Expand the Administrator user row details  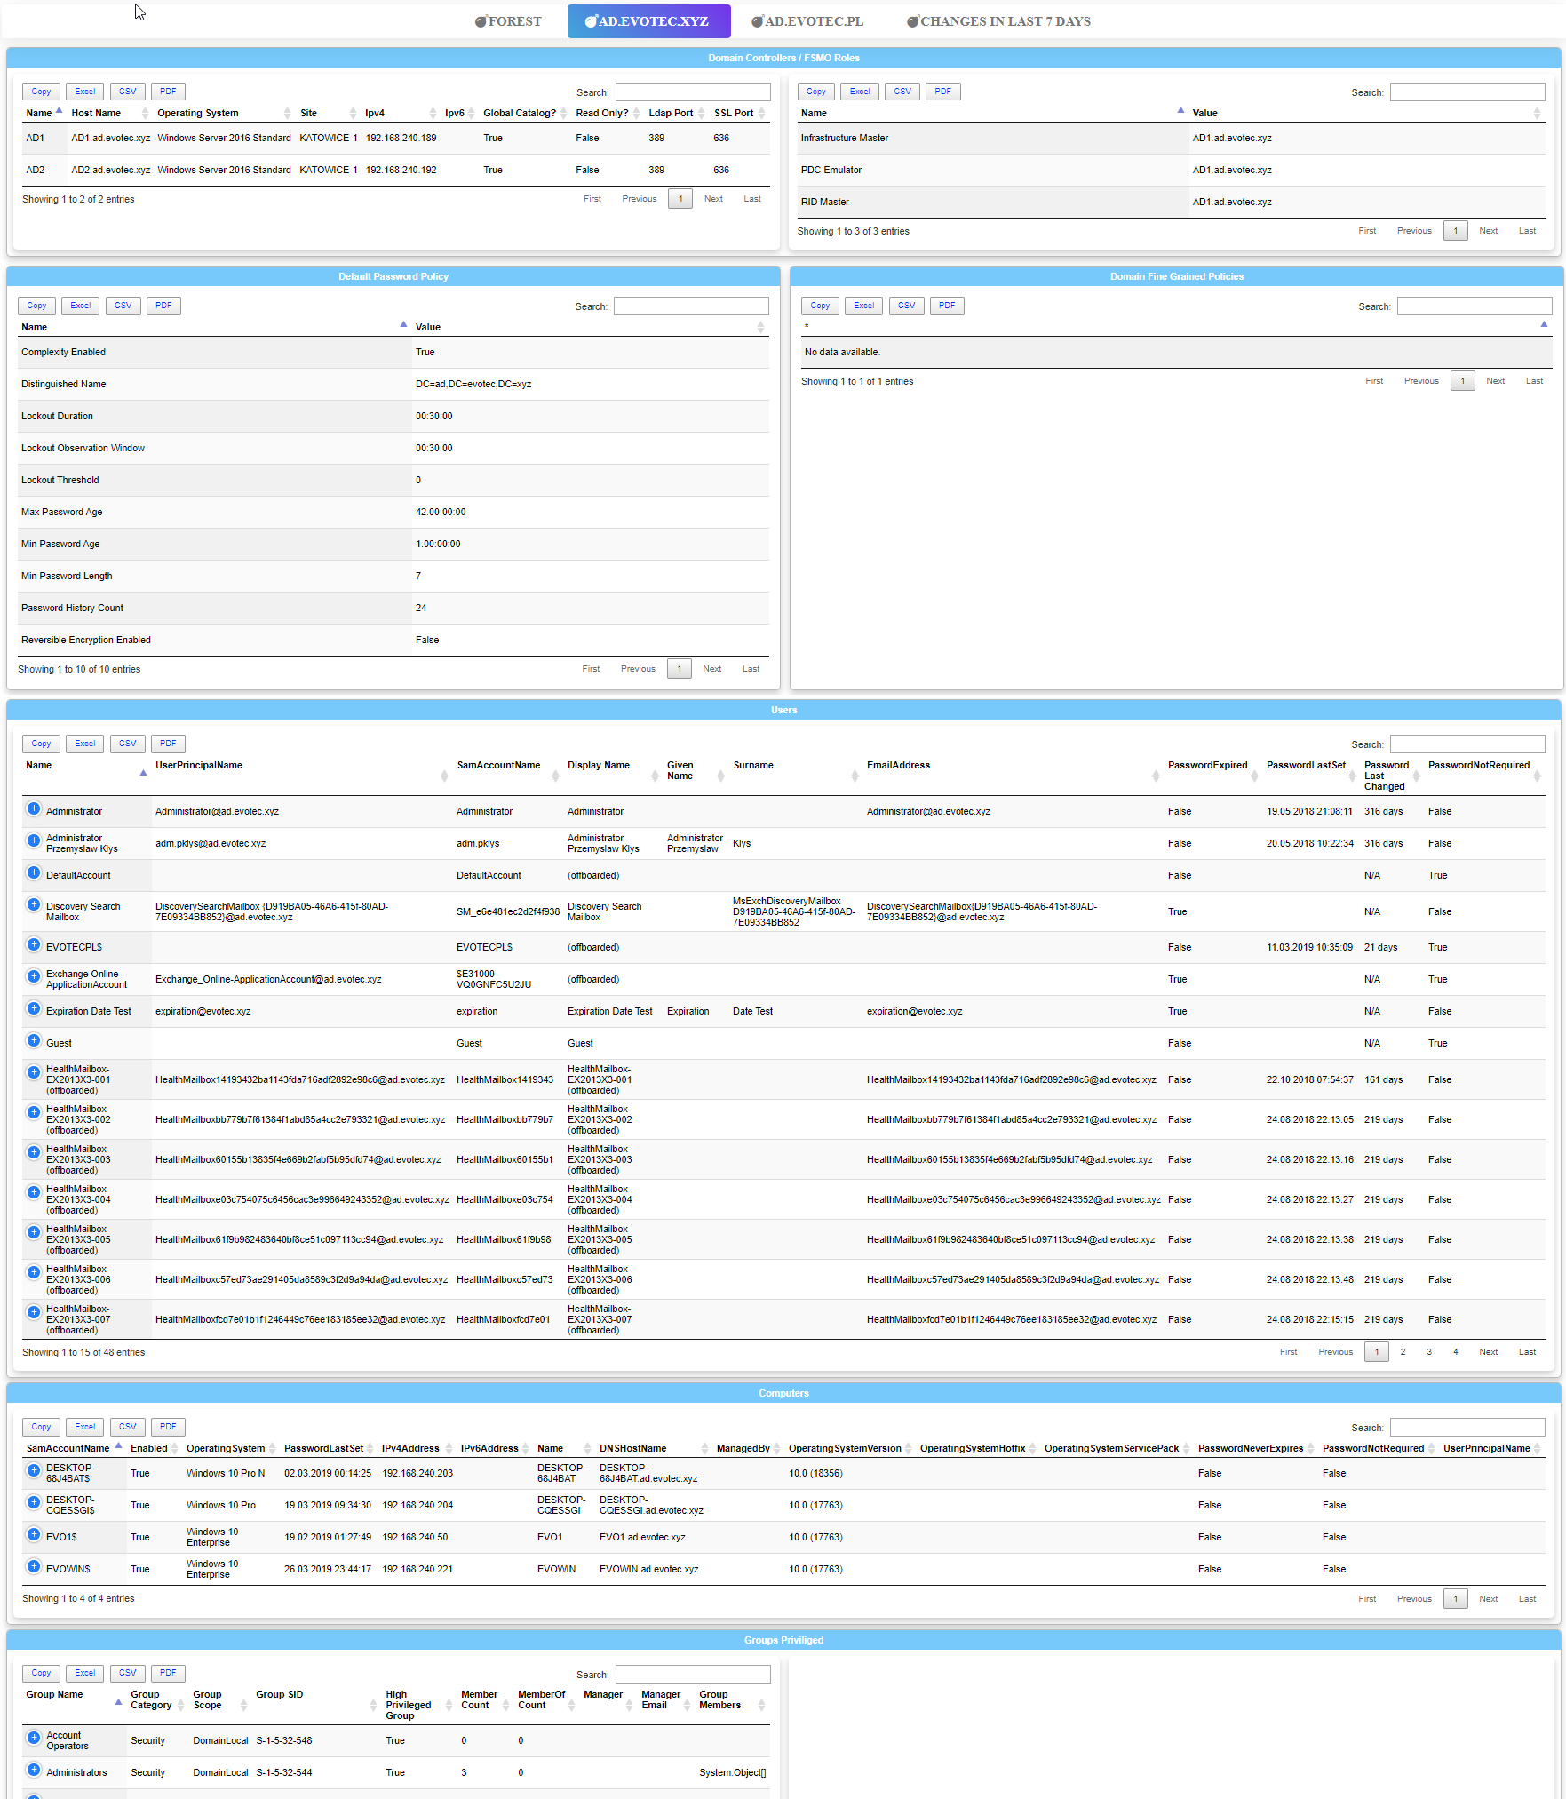[x=34, y=808]
